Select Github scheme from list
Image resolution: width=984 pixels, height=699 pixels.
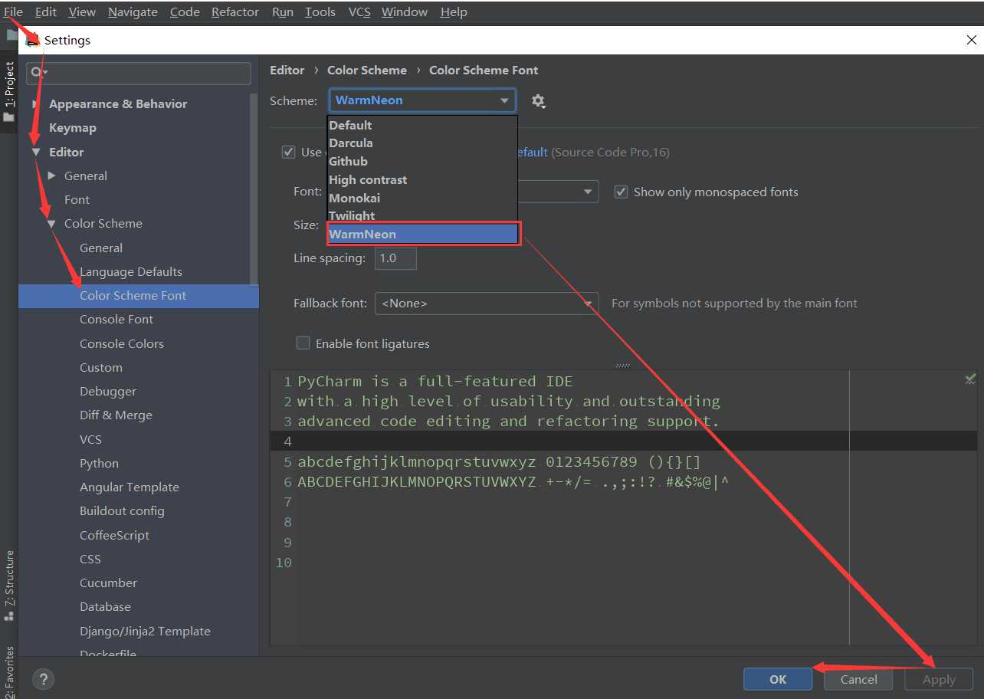422,162
